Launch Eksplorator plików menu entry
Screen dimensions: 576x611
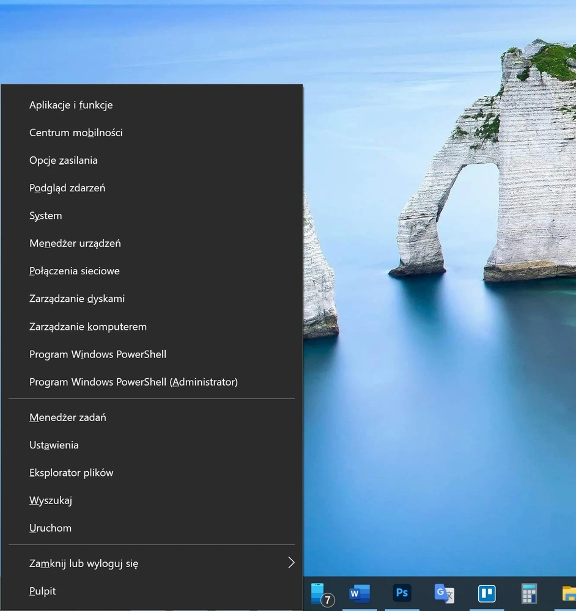point(152,473)
